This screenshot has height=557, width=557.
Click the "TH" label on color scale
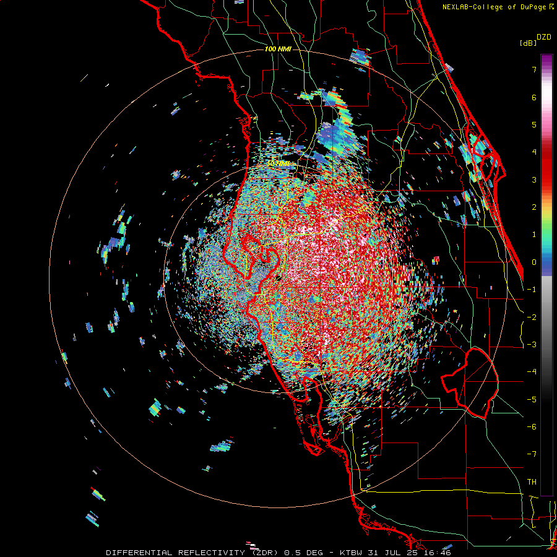[x=532, y=482]
